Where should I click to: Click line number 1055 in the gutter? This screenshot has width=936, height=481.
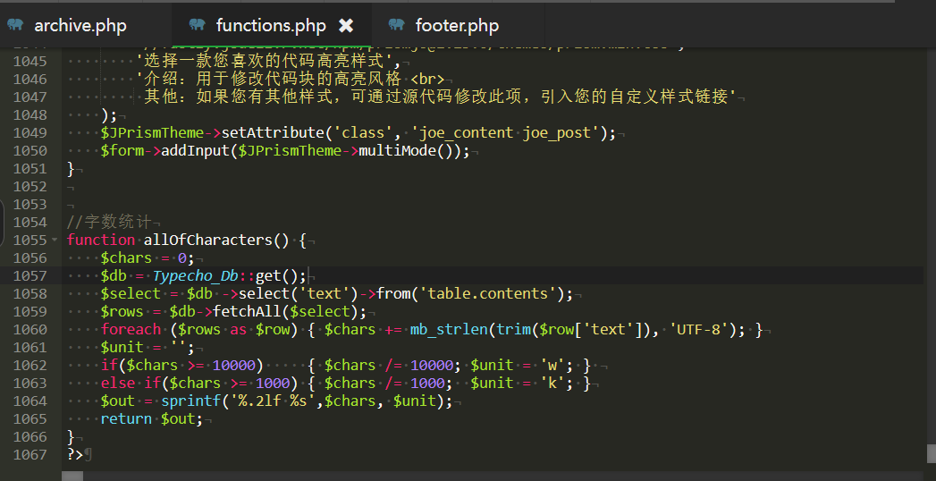[x=30, y=240]
